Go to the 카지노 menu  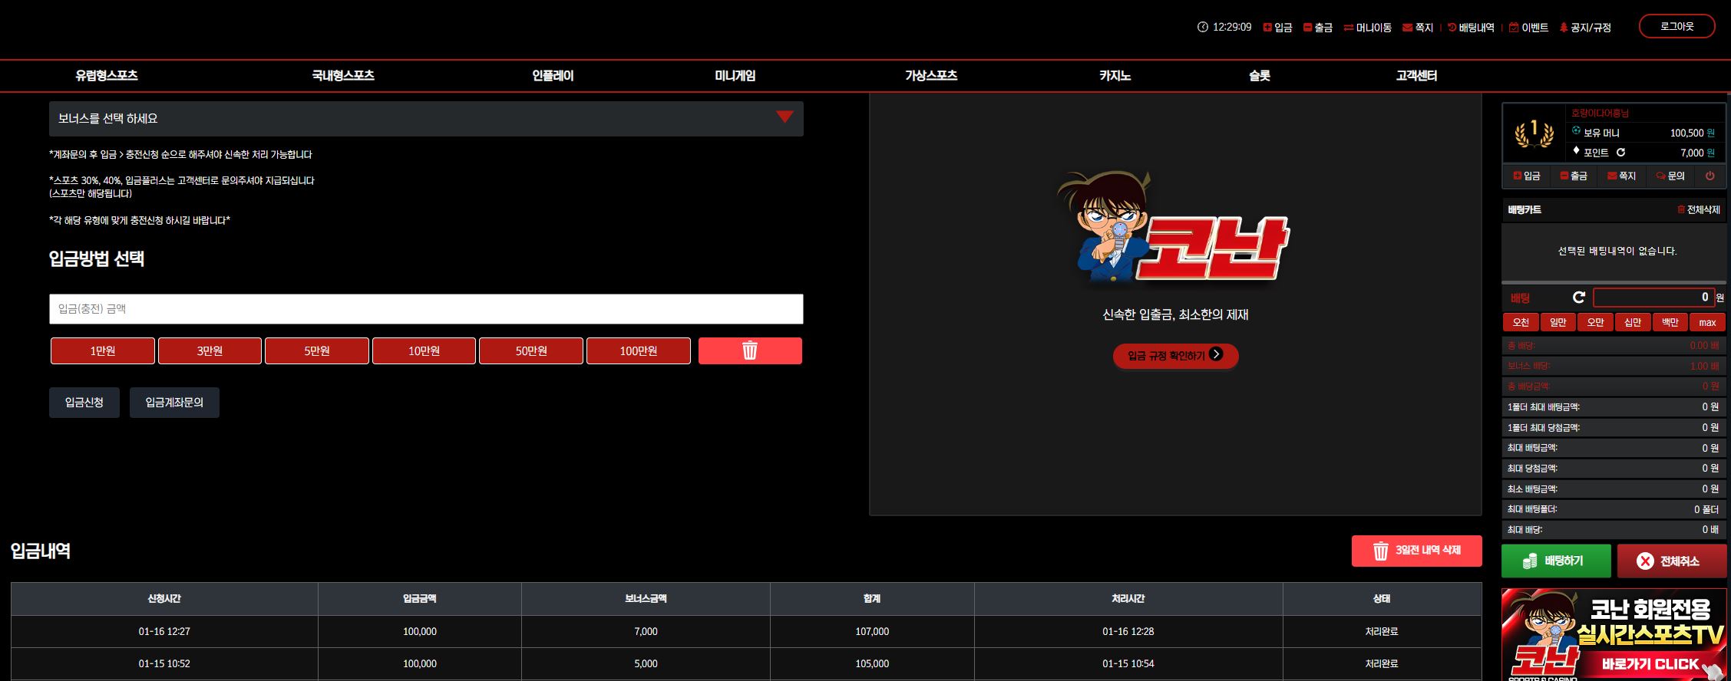[x=1115, y=75]
